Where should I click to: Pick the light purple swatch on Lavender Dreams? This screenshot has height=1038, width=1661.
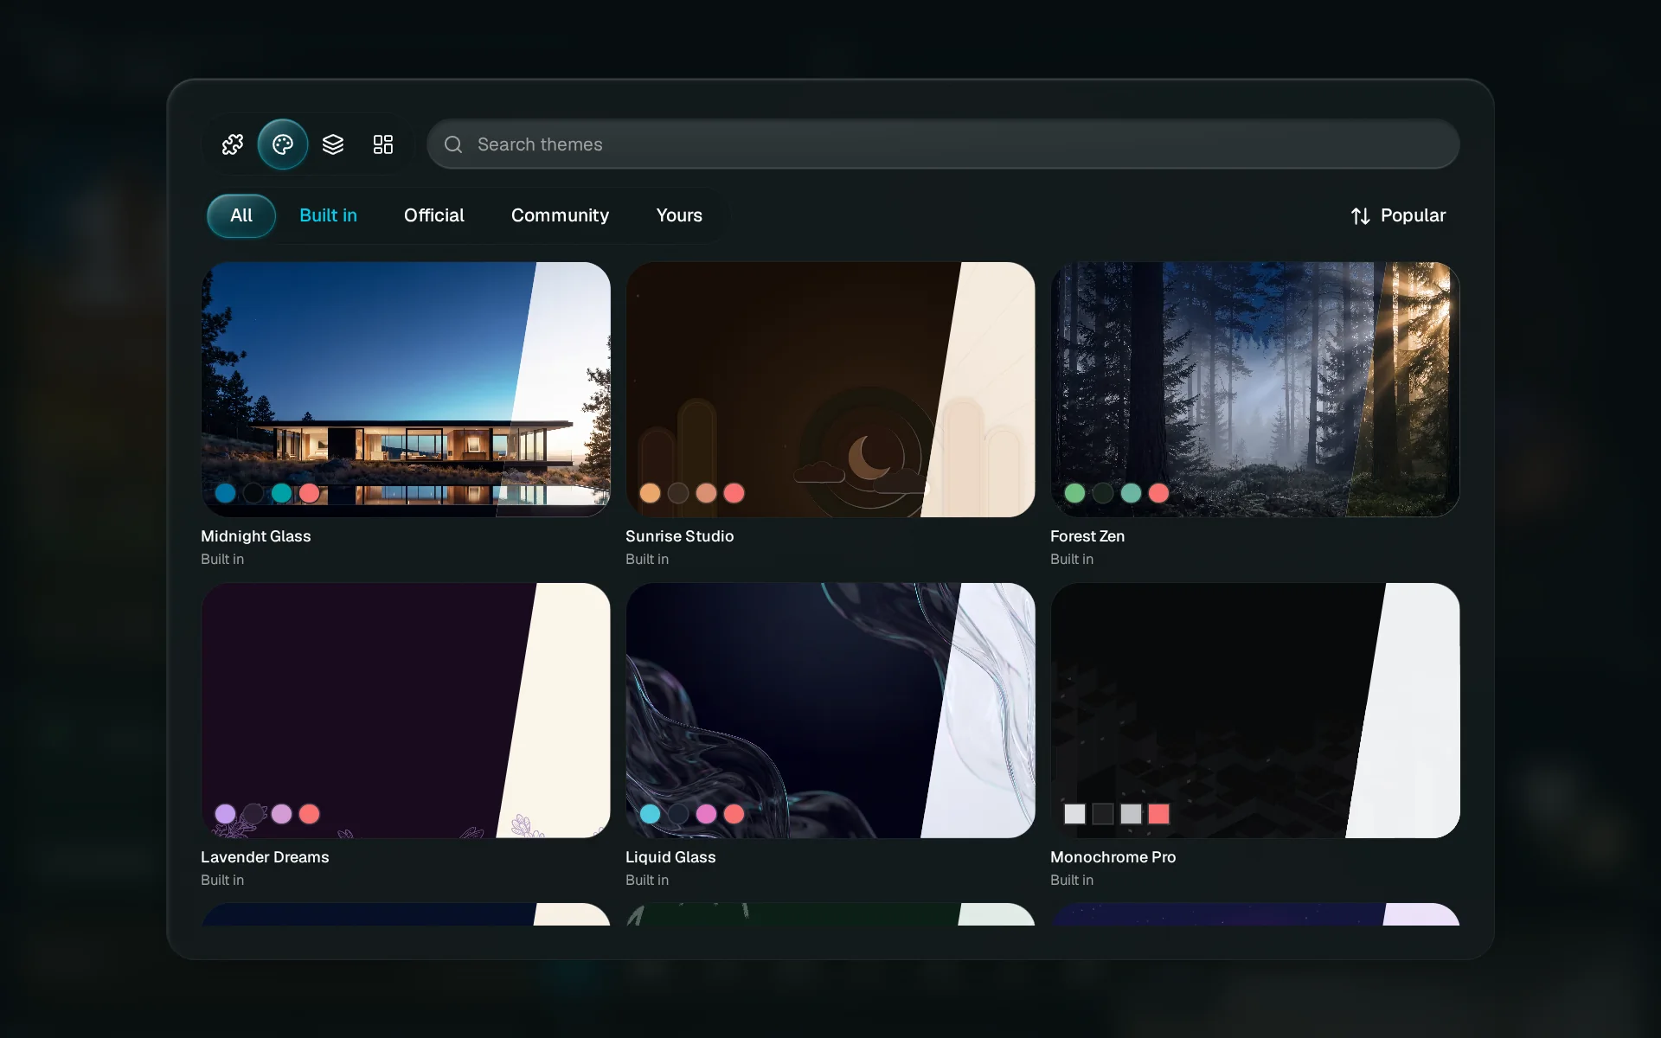(225, 814)
